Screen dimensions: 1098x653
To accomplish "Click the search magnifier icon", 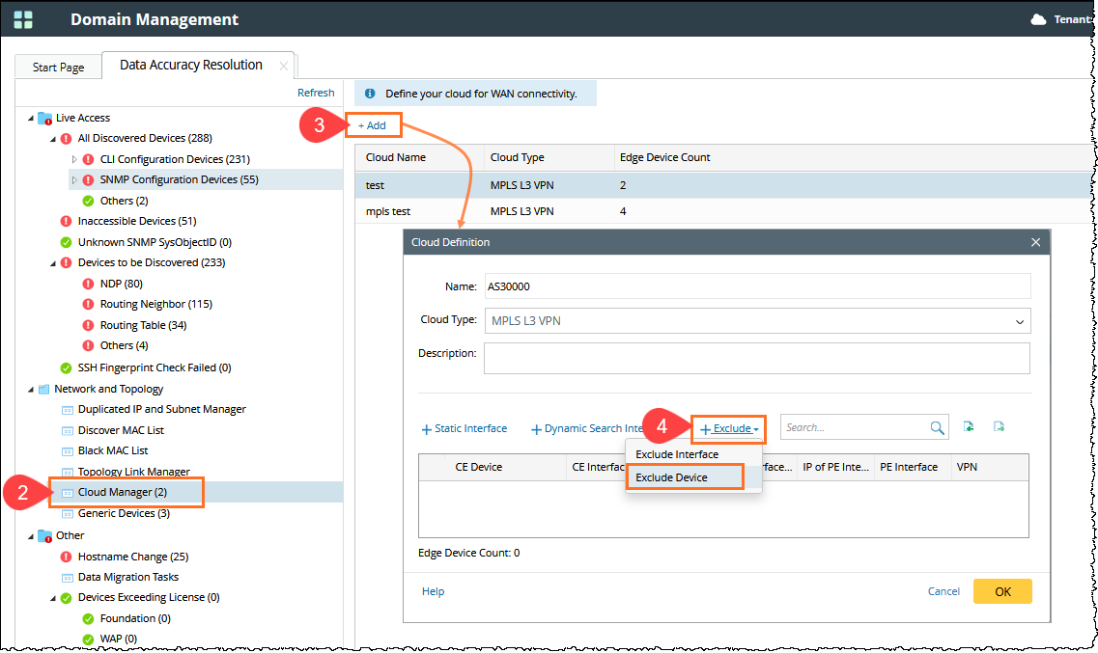I will (x=937, y=428).
